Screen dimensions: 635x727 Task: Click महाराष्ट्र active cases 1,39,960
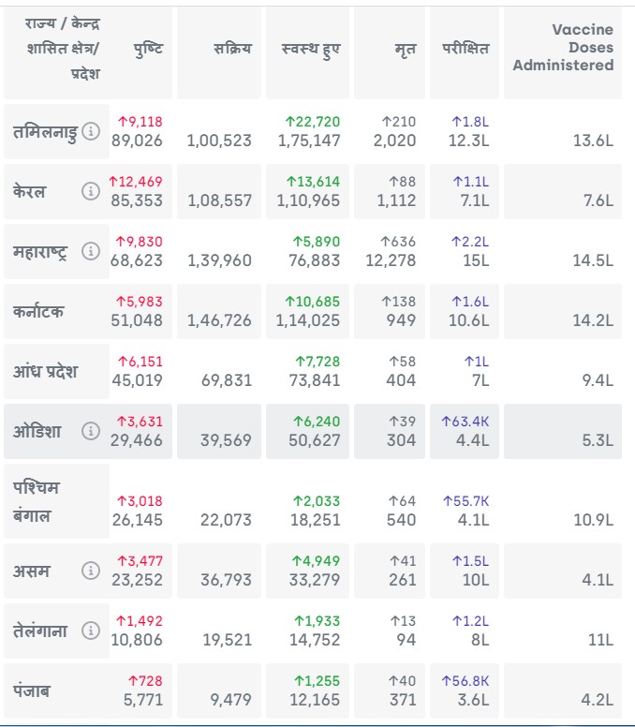(x=219, y=260)
